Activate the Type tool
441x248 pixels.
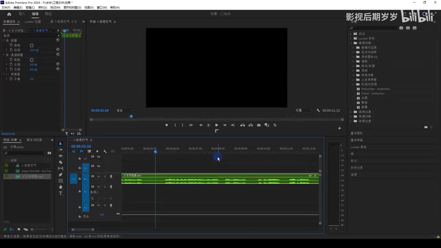[61, 193]
